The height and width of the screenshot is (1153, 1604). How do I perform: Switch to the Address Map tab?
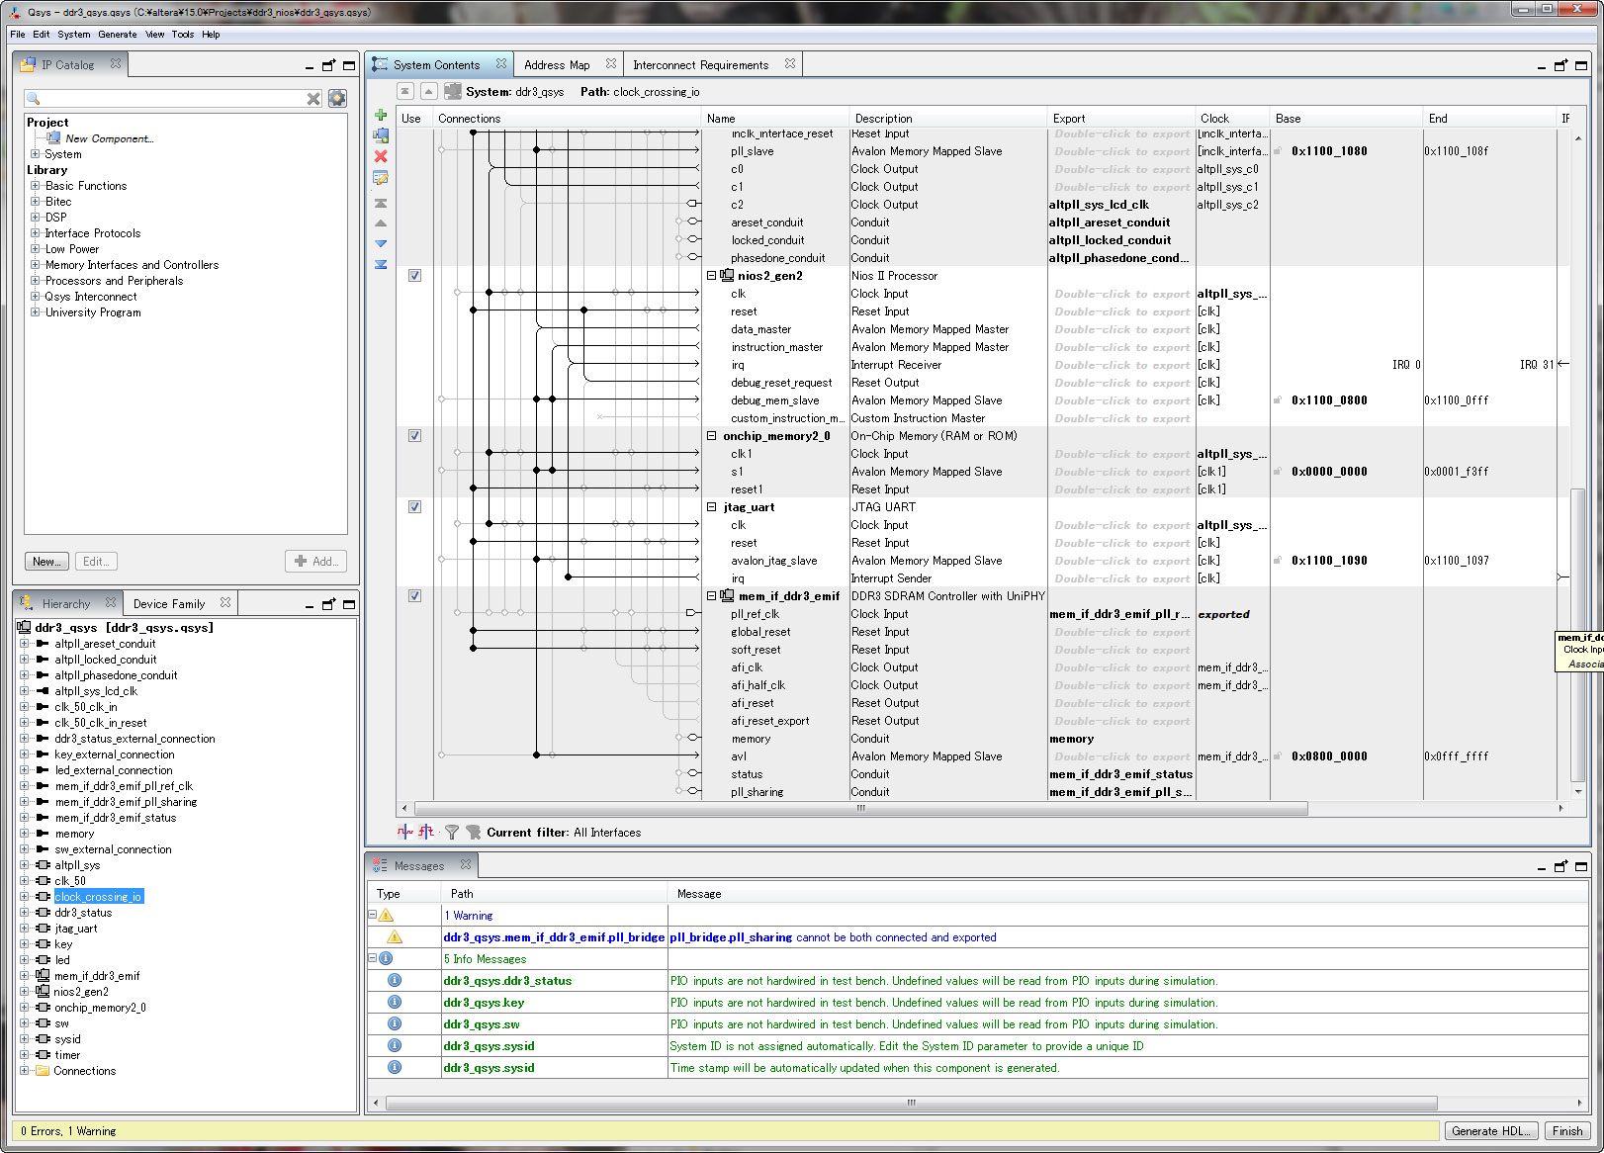(557, 65)
